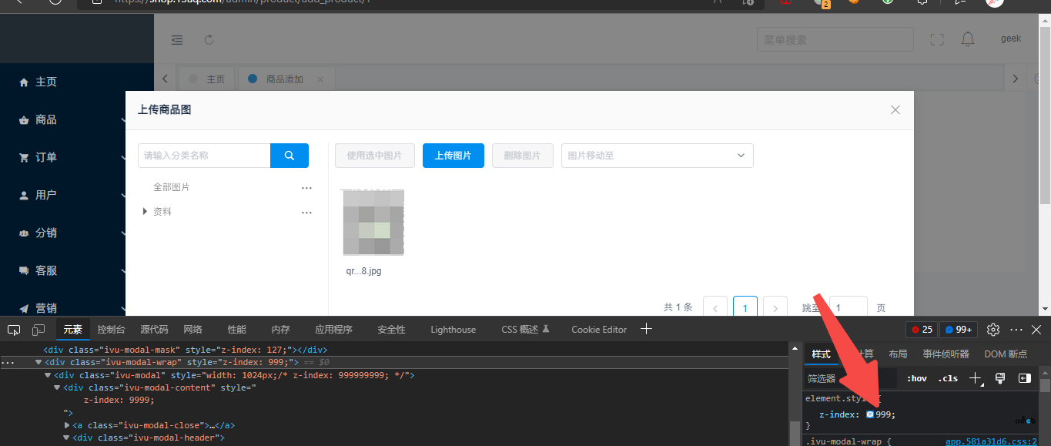The image size is (1051, 446).
Task: Click the blue search icon for categories
Action: [x=290, y=156]
